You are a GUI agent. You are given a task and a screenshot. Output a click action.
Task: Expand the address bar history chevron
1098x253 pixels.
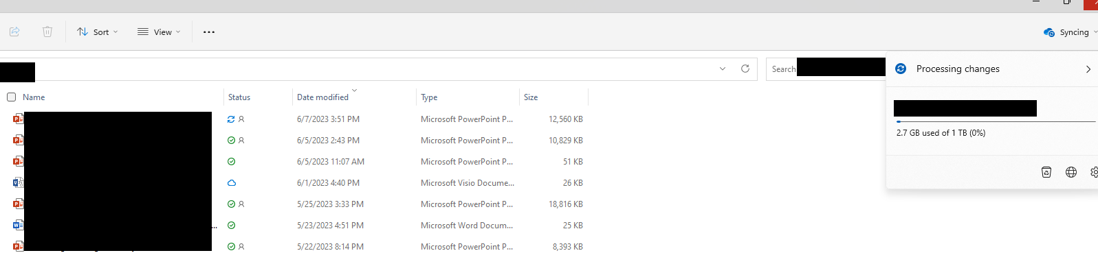click(x=723, y=69)
